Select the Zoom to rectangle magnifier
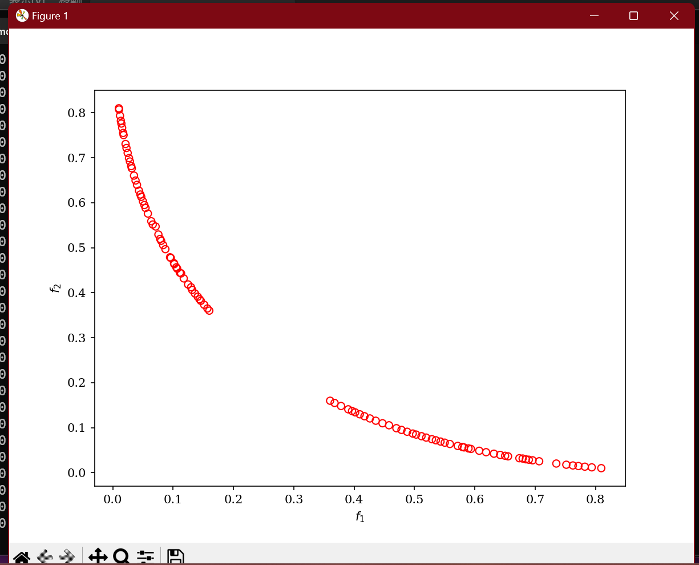The height and width of the screenshot is (565, 699). pos(122,557)
